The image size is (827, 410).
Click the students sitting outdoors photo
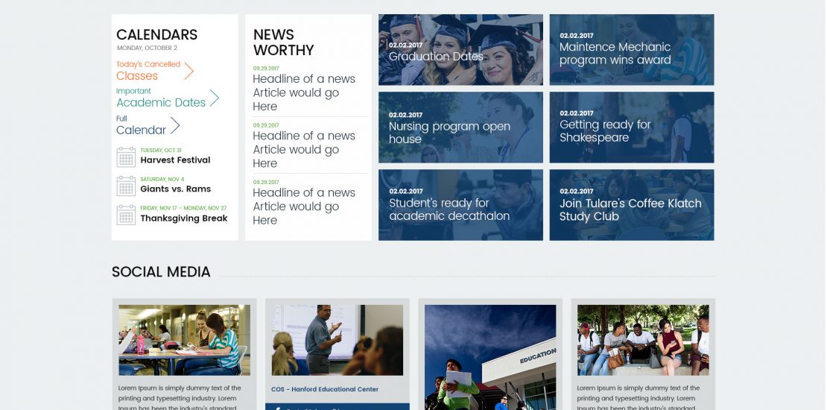[x=643, y=340]
